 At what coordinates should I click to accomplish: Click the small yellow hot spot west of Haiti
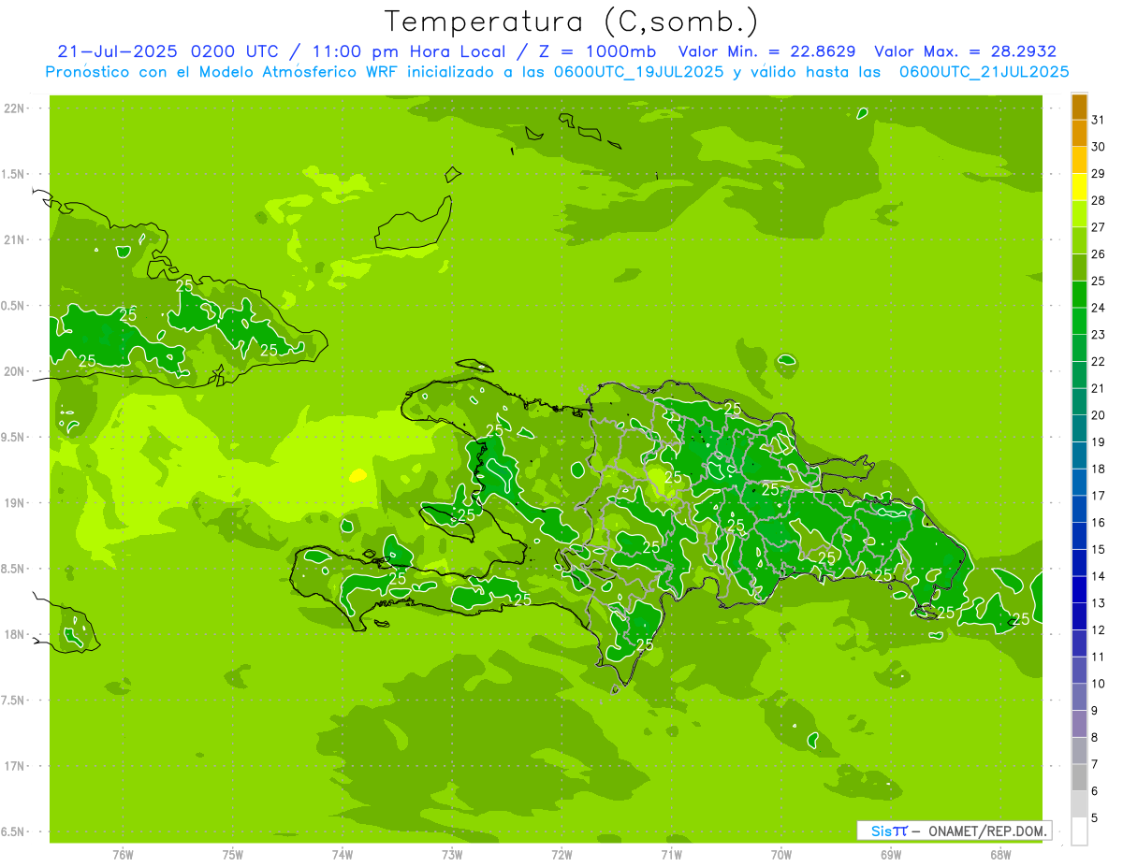point(357,475)
